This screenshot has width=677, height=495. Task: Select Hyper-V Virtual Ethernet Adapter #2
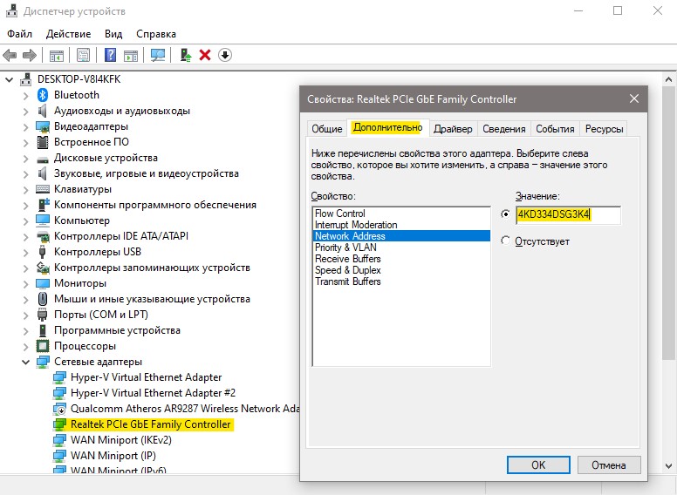click(x=153, y=393)
